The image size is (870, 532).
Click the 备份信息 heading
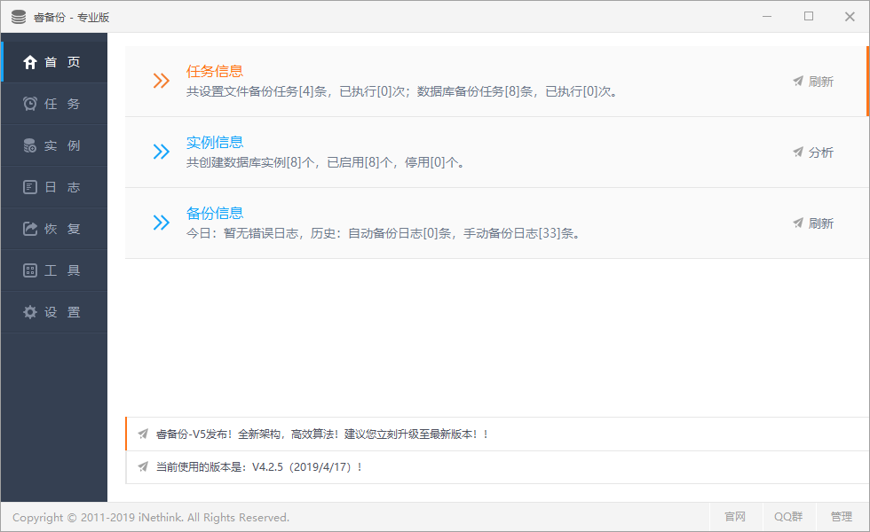point(215,213)
